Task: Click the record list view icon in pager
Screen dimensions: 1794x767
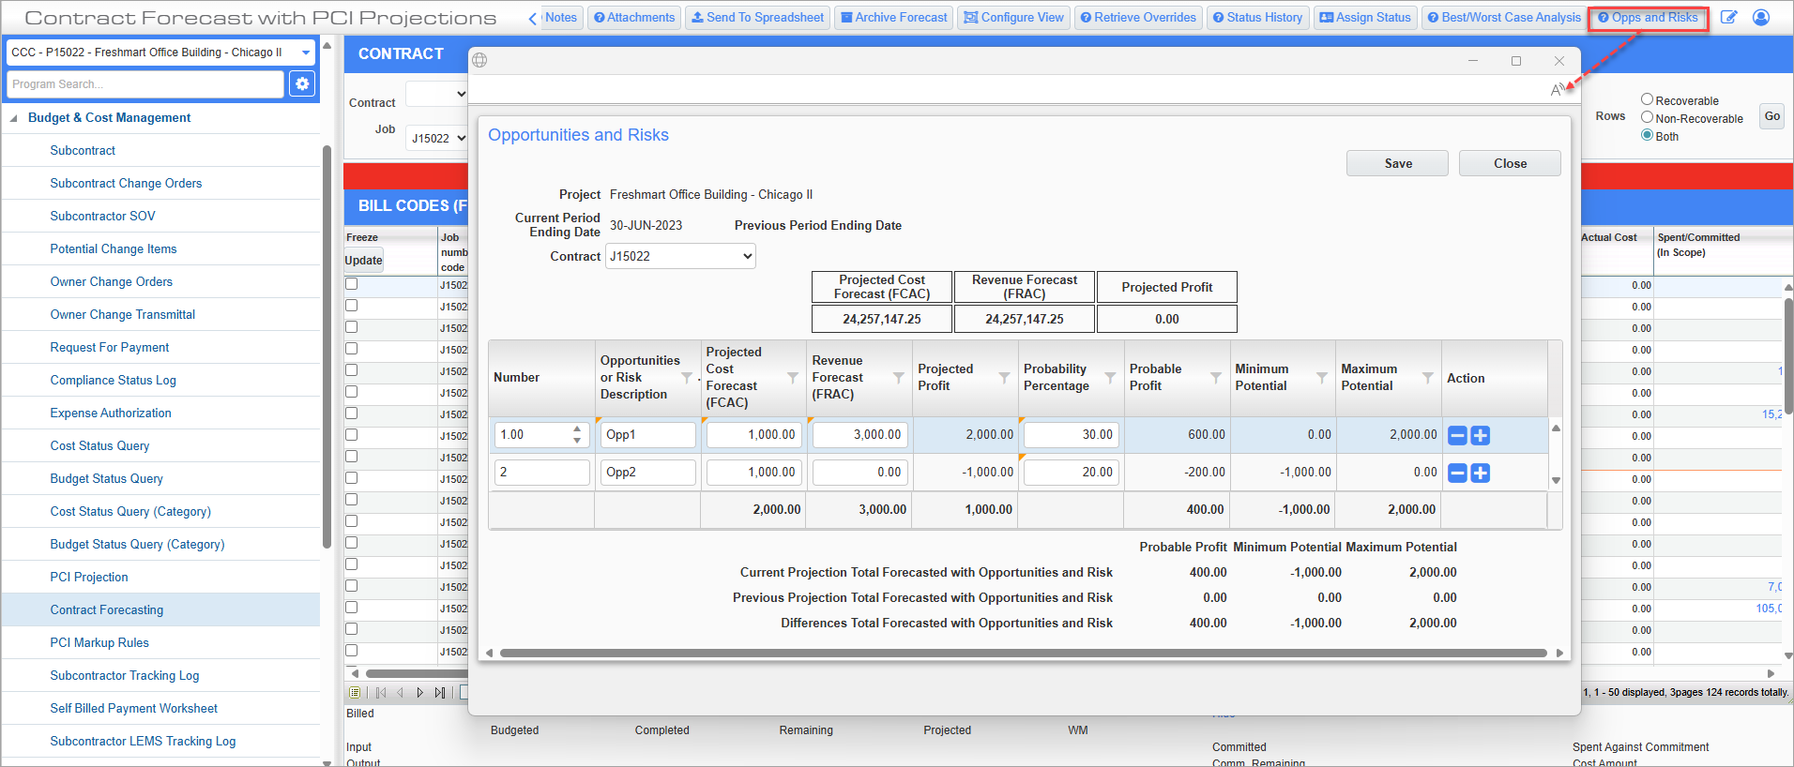Action: click(x=355, y=693)
